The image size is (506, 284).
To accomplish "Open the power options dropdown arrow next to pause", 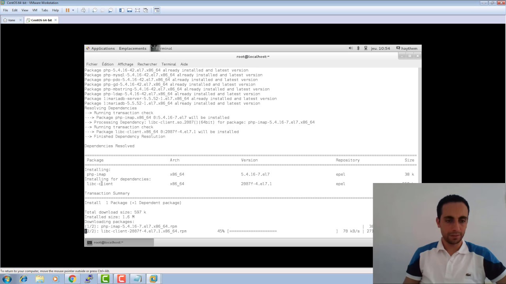I will (73, 10).
